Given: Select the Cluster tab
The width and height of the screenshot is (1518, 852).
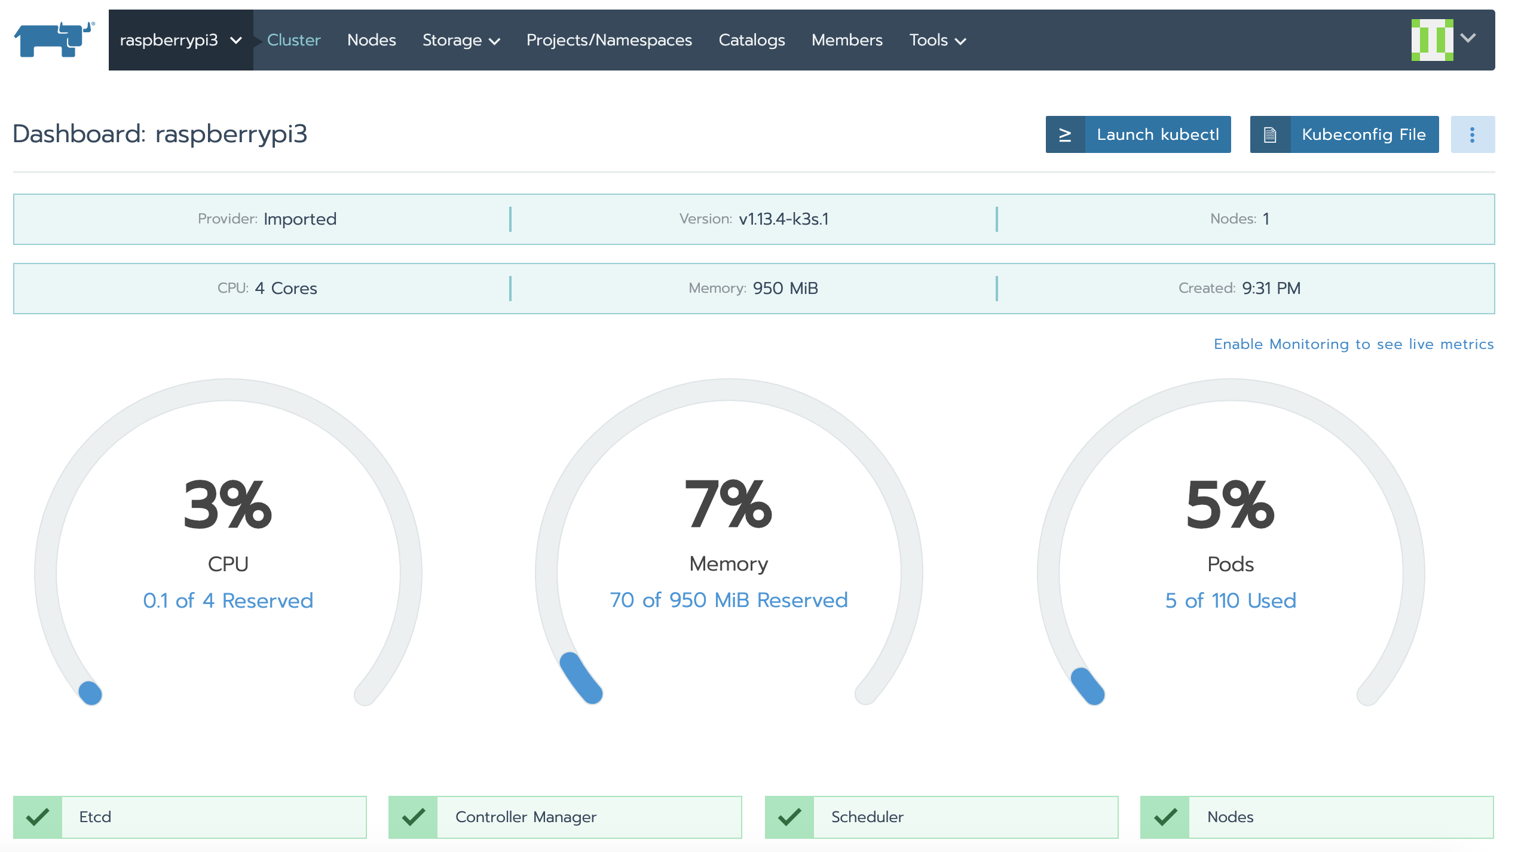Looking at the screenshot, I should click(x=293, y=40).
